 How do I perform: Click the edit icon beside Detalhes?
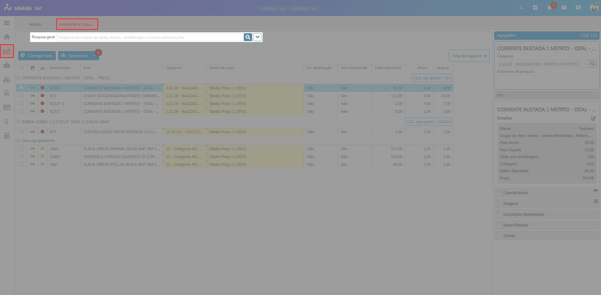[x=593, y=119]
